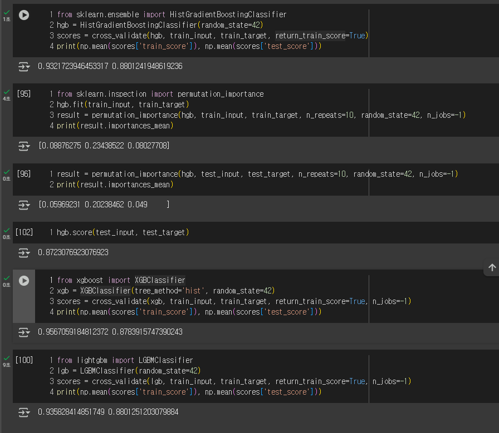Toggle output of test permutation importance cell
This screenshot has height=433, width=499.
[x=24, y=205]
